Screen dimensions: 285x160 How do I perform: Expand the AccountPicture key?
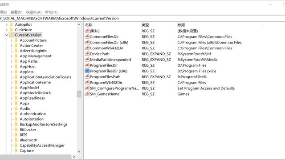tap(12, 40)
